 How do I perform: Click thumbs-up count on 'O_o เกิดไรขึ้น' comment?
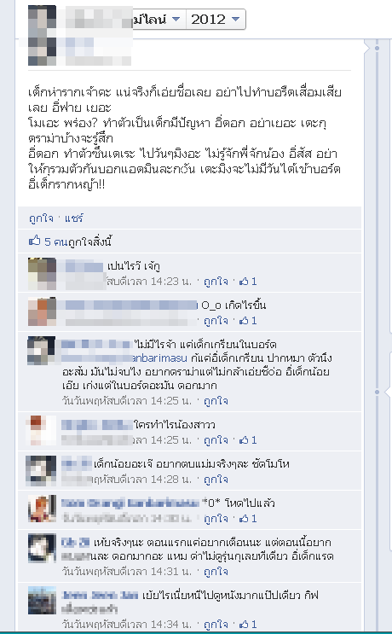point(248,321)
